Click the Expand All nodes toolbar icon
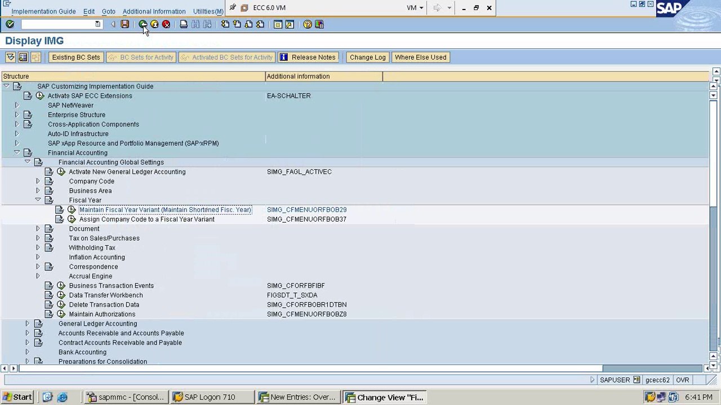This screenshot has width=721, height=405. 11,57
